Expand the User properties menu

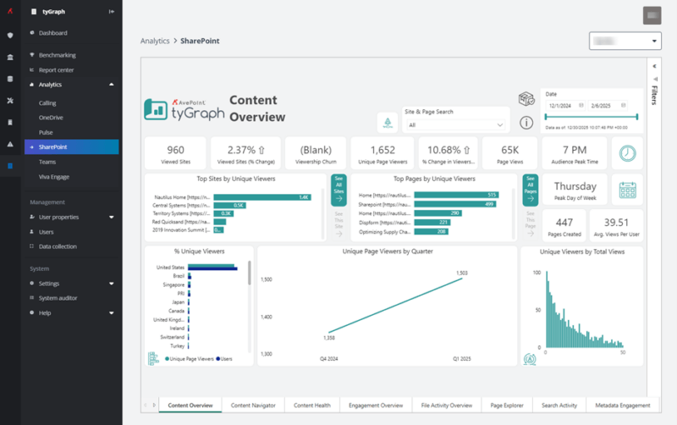pyautogui.click(x=112, y=217)
